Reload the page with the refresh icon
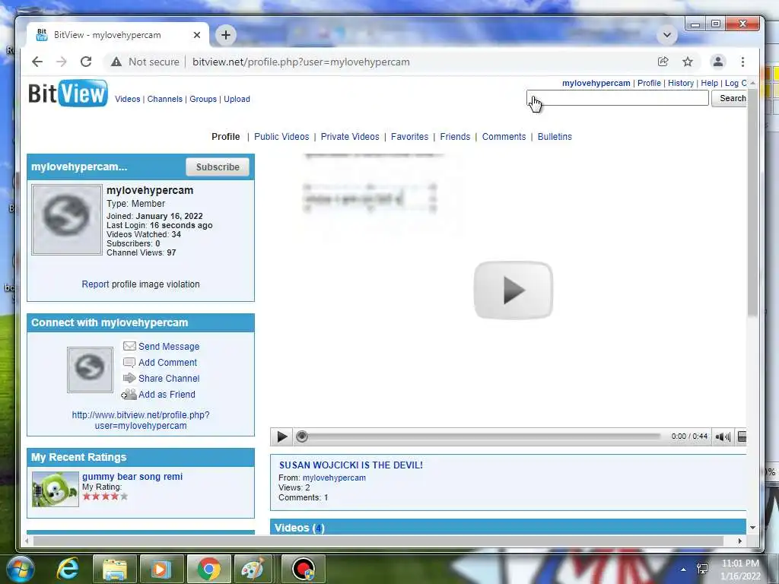779x584 pixels. 86,62
